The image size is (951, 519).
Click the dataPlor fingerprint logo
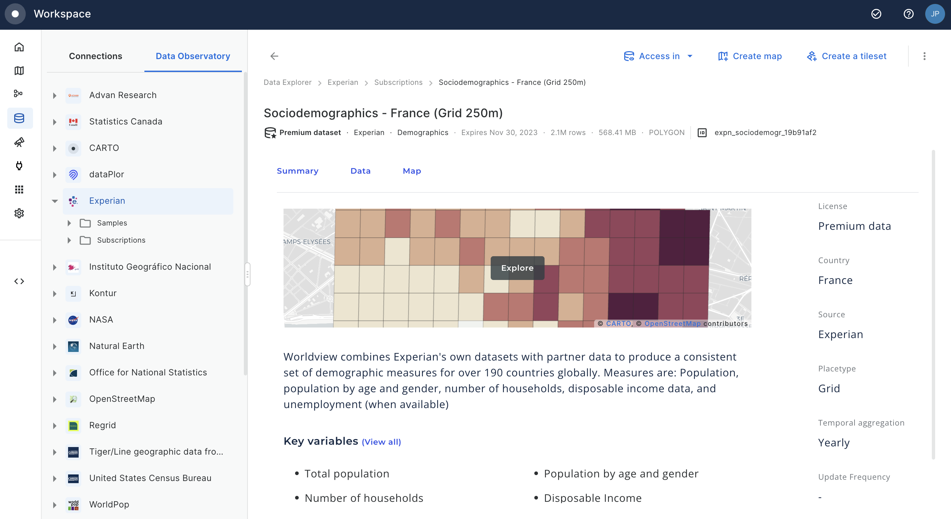[x=73, y=174]
